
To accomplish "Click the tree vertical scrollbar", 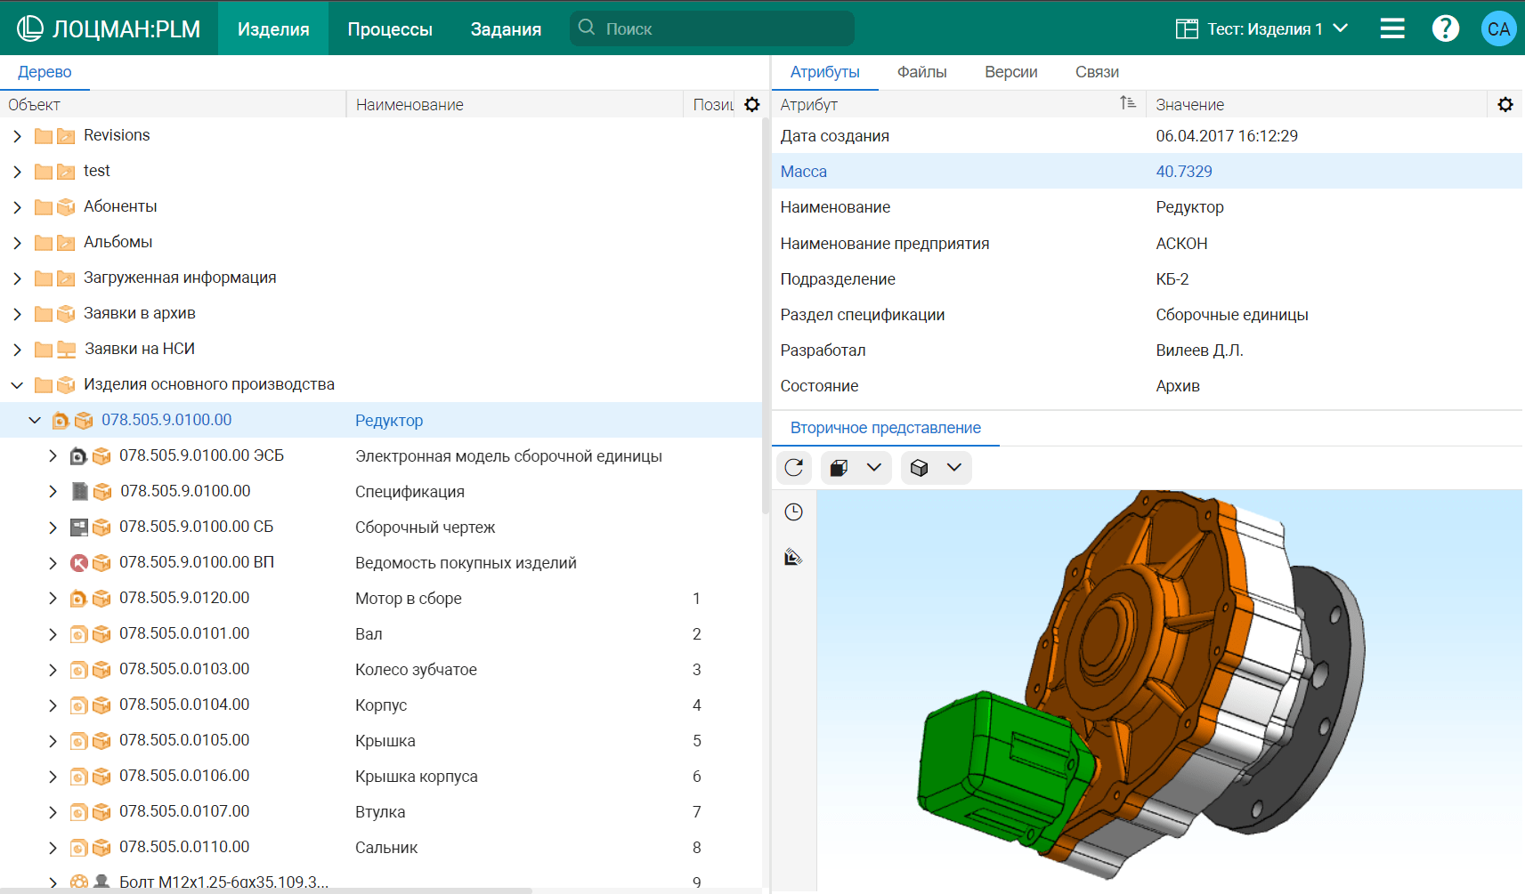I will tap(766, 316).
